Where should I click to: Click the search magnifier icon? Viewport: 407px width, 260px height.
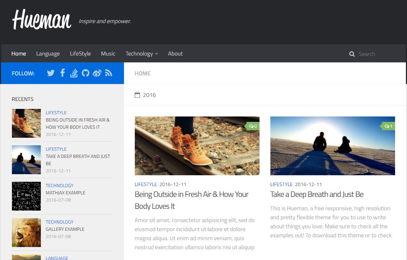352,54
